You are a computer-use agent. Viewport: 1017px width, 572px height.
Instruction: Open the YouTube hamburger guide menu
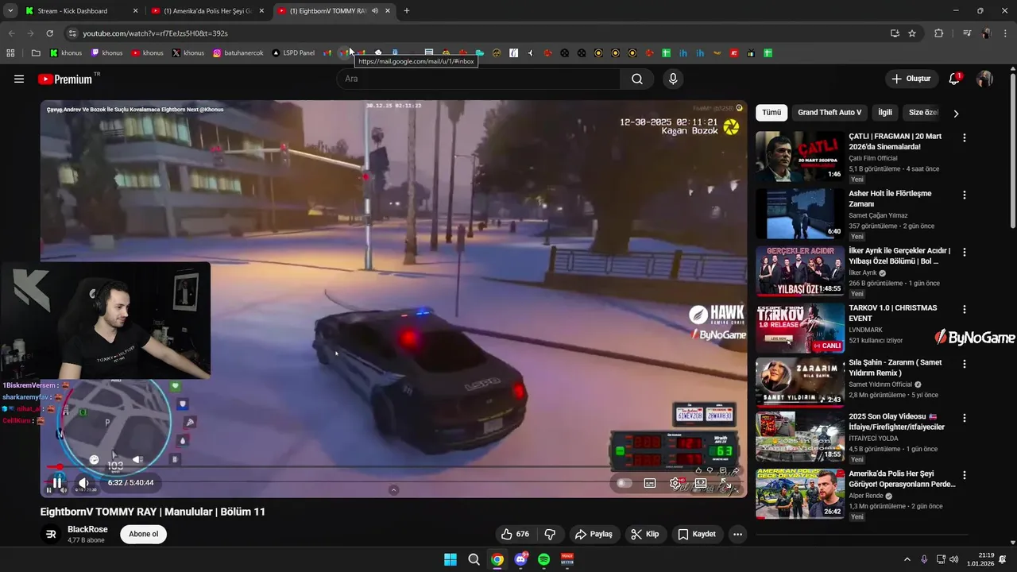pyautogui.click(x=19, y=79)
